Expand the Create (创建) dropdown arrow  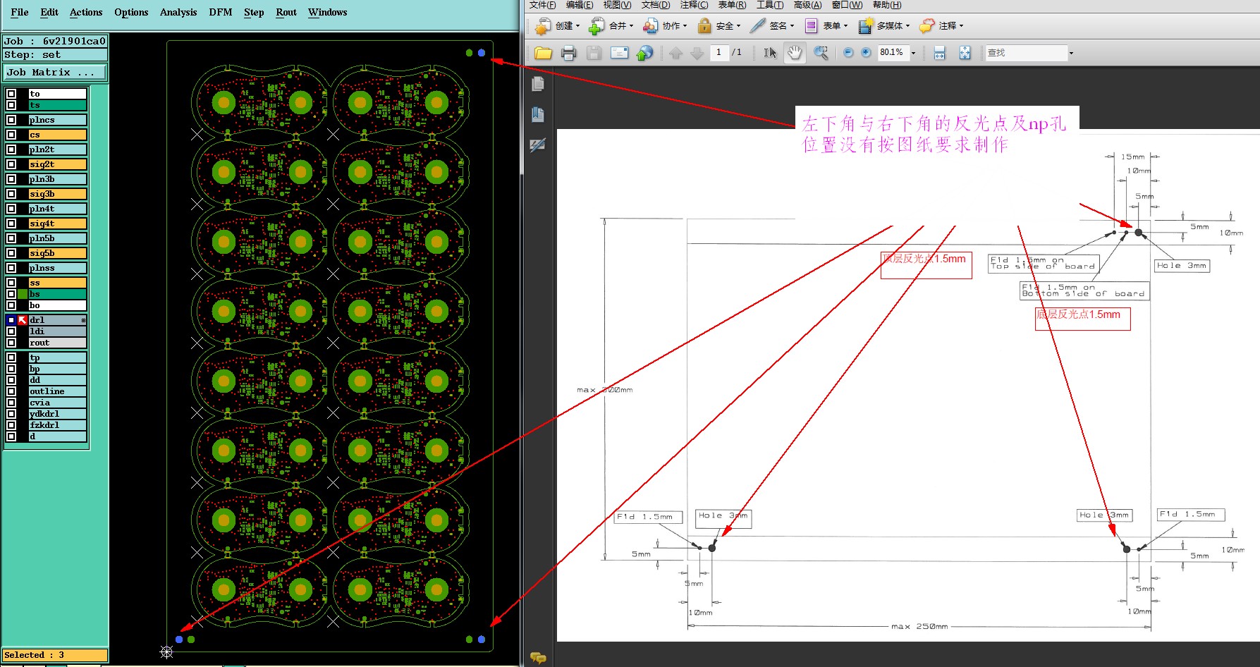[577, 26]
